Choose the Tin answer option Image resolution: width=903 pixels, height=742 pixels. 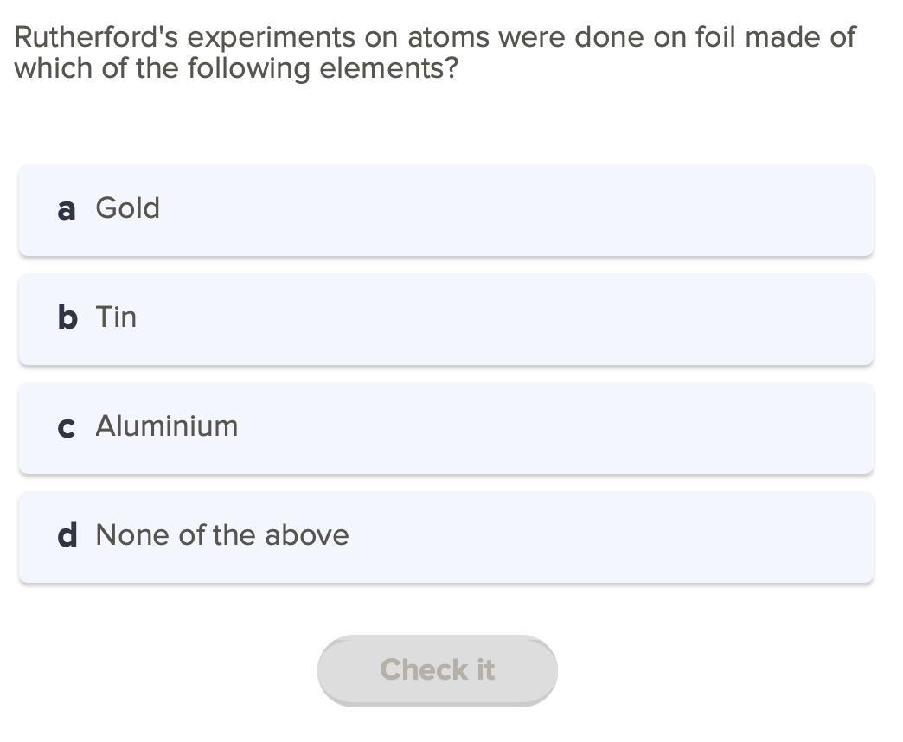click(x=445, y=319)
